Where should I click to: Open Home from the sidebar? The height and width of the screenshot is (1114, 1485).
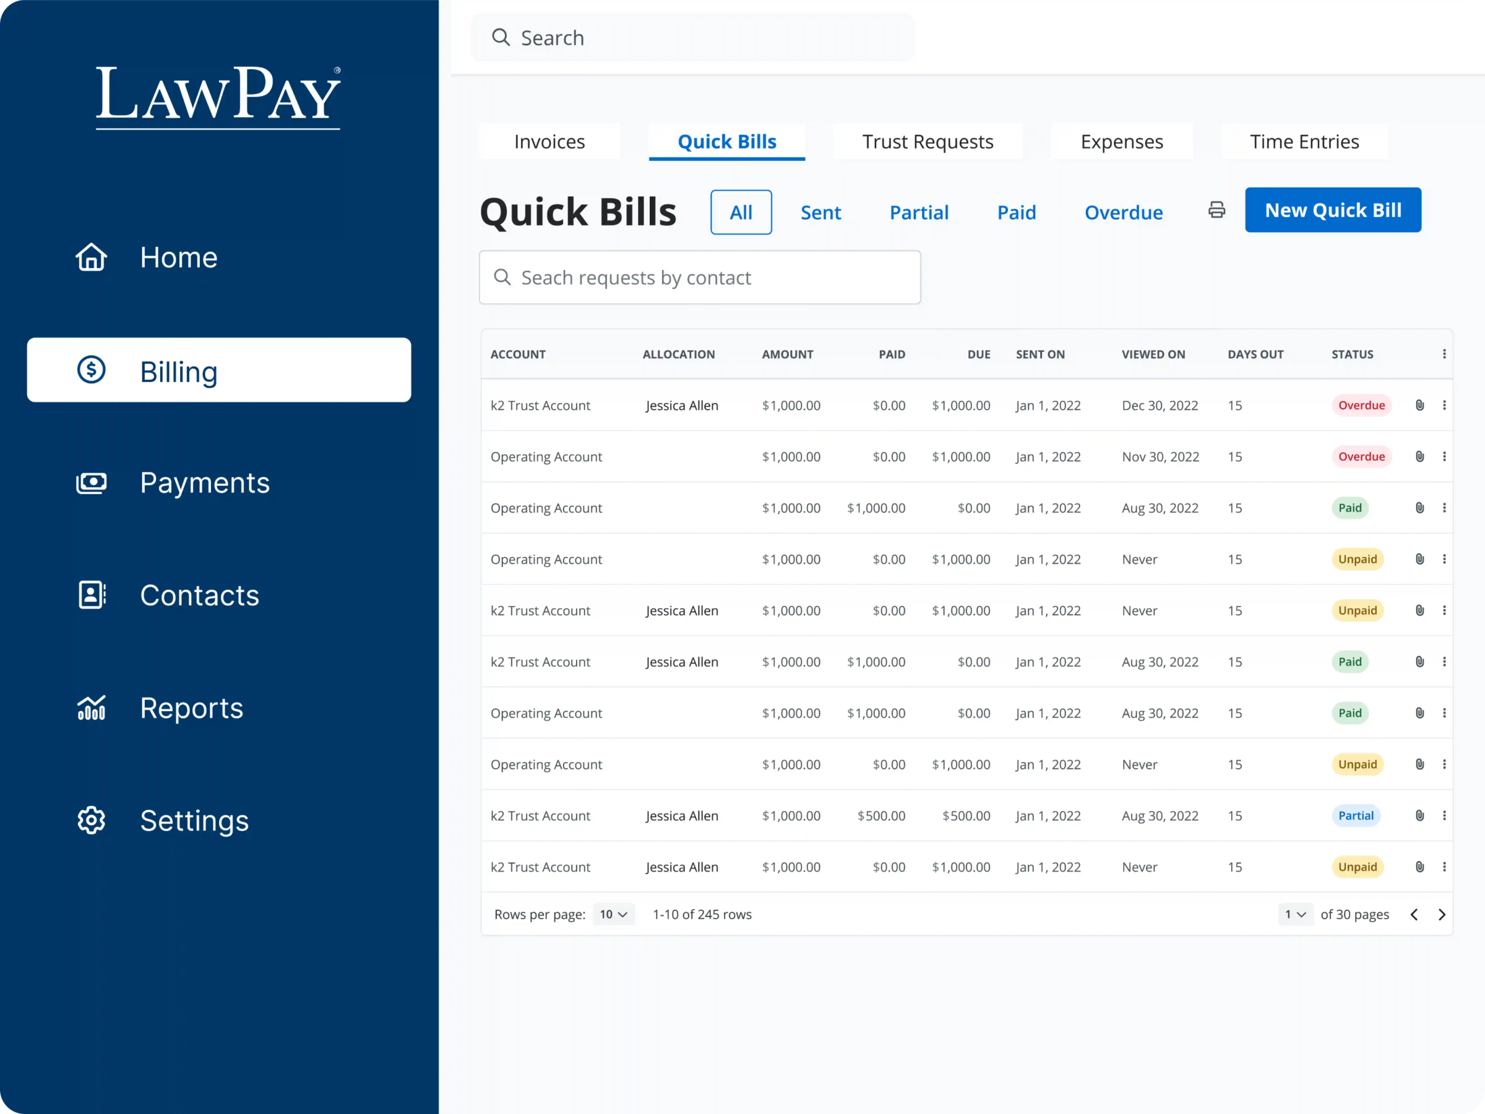[178, 257]
